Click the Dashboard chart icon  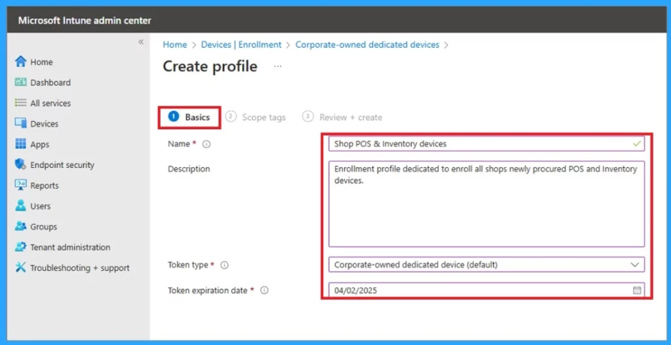tap(20, 82)
